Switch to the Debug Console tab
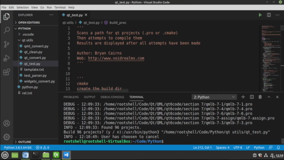This screenshot has width=284, height=160. tap(112, 97)
